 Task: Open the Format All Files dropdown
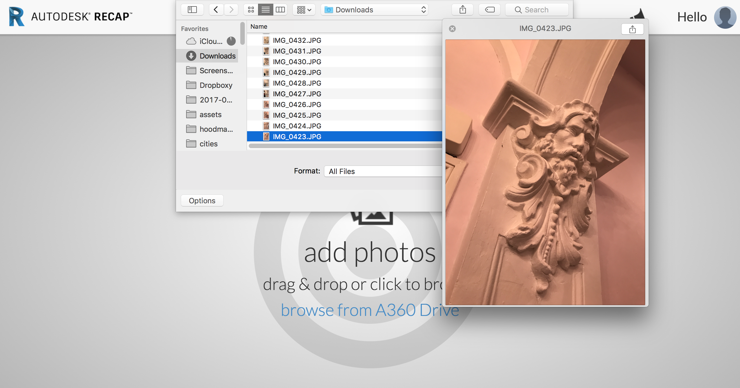384,171
